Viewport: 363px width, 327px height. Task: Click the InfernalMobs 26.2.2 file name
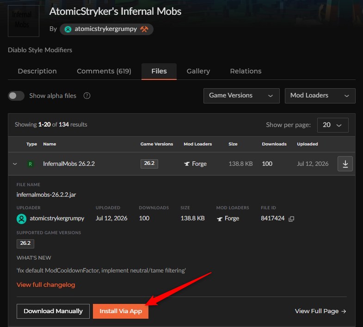tap(69, 164)
